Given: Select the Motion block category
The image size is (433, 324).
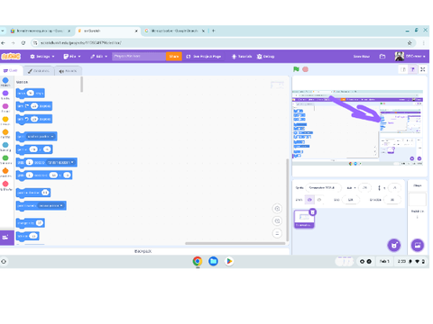Looking at the screenshot, I should pyautogui.click(x=5, y=82).
